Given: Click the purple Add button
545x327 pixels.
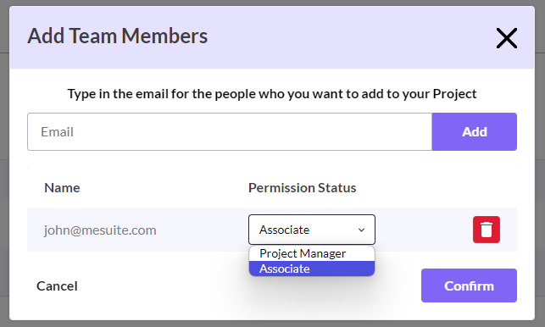Looking at the screenshot, I should pyautogui.click(x=475, y=131).
